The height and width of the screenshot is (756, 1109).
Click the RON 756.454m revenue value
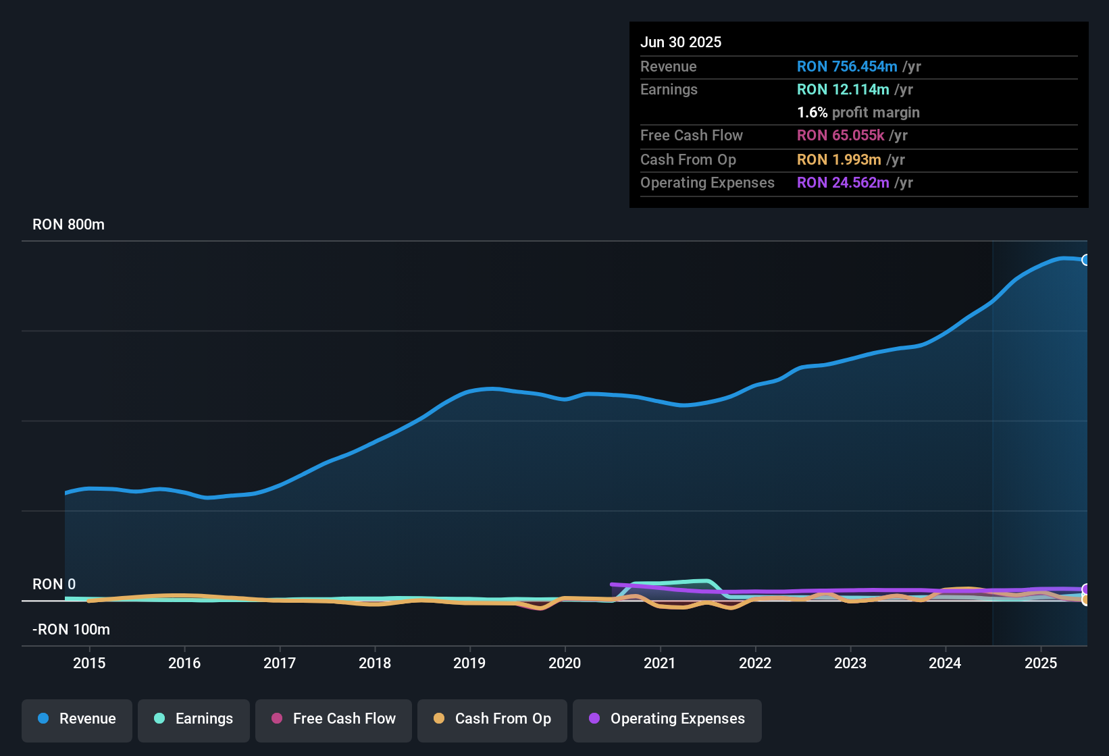click(x=847, y=66)
